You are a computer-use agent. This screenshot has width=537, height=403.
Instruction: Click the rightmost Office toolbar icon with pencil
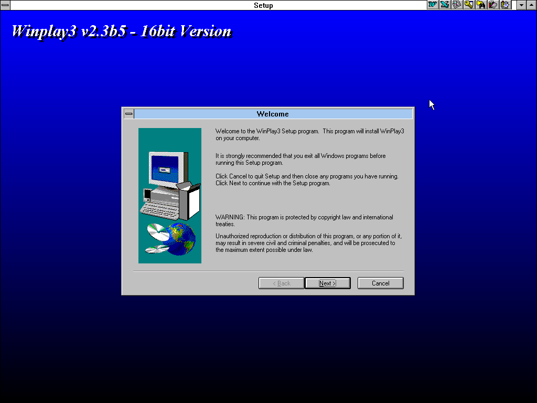click(x=505, y=5)
